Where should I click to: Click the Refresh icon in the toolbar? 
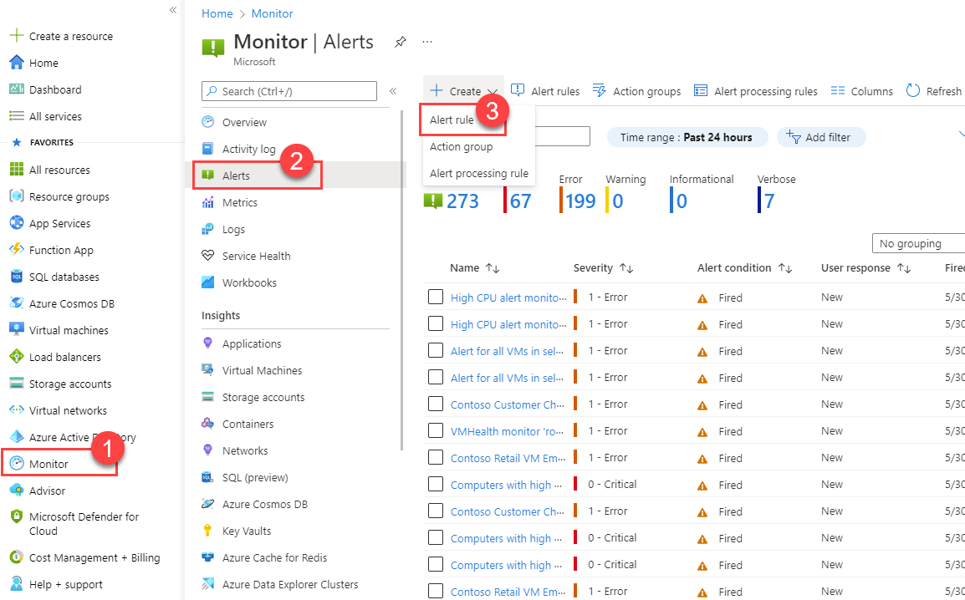(x=913, y=90)
